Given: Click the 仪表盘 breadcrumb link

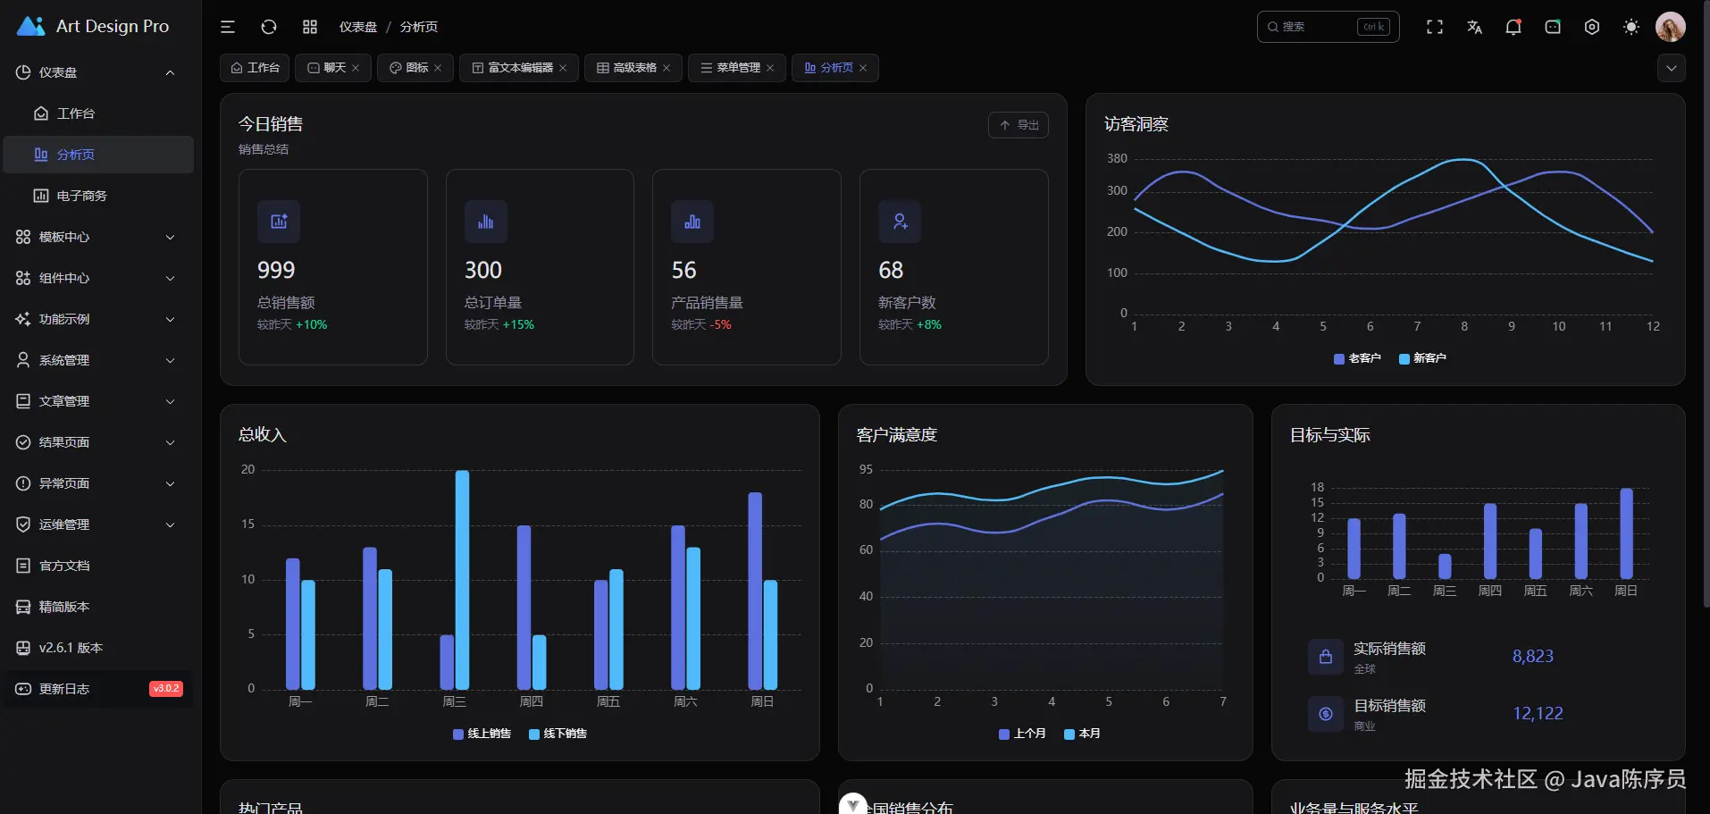Looking at the screenshot, I should click(357, 27).
